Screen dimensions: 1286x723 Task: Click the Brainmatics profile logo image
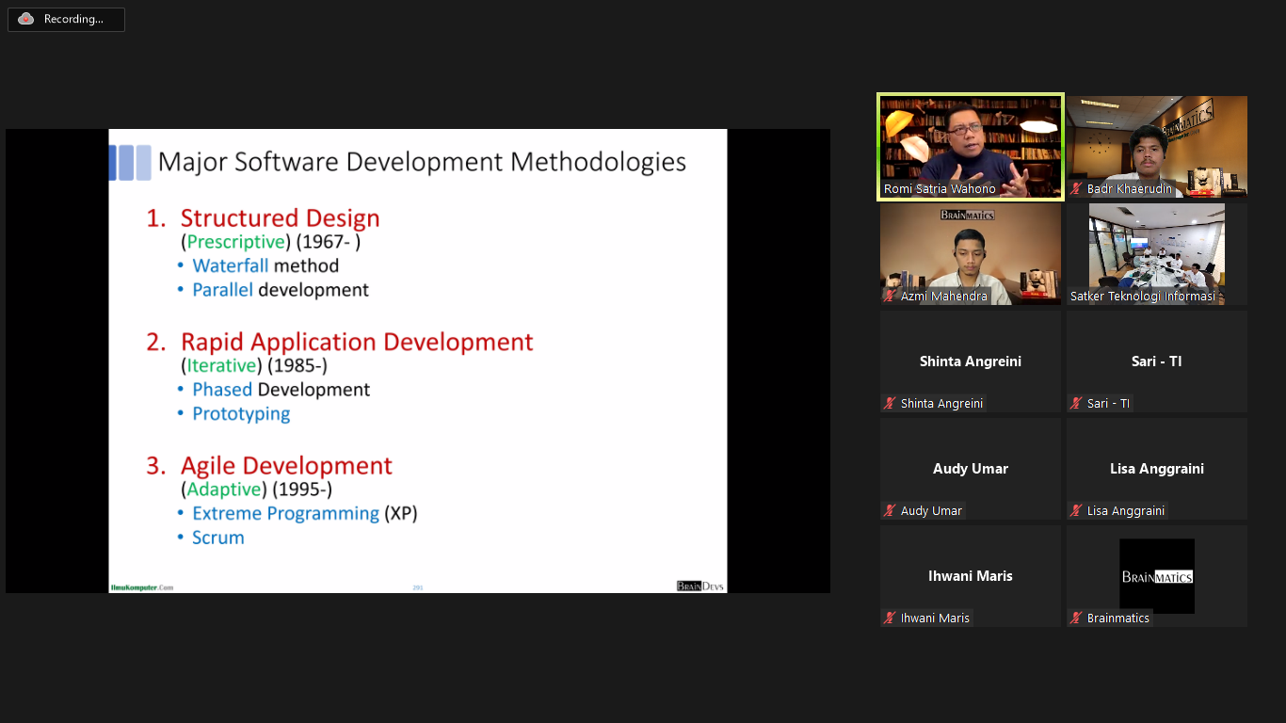click(x=1156, y=575)
